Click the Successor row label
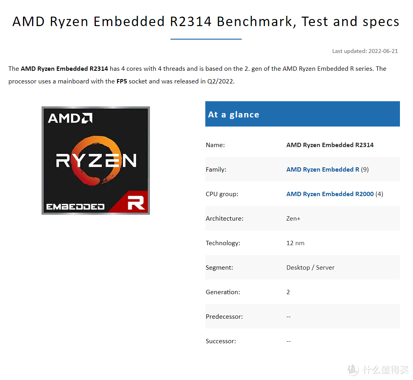Screen dimensions: 413x380 tap(221, 341)
